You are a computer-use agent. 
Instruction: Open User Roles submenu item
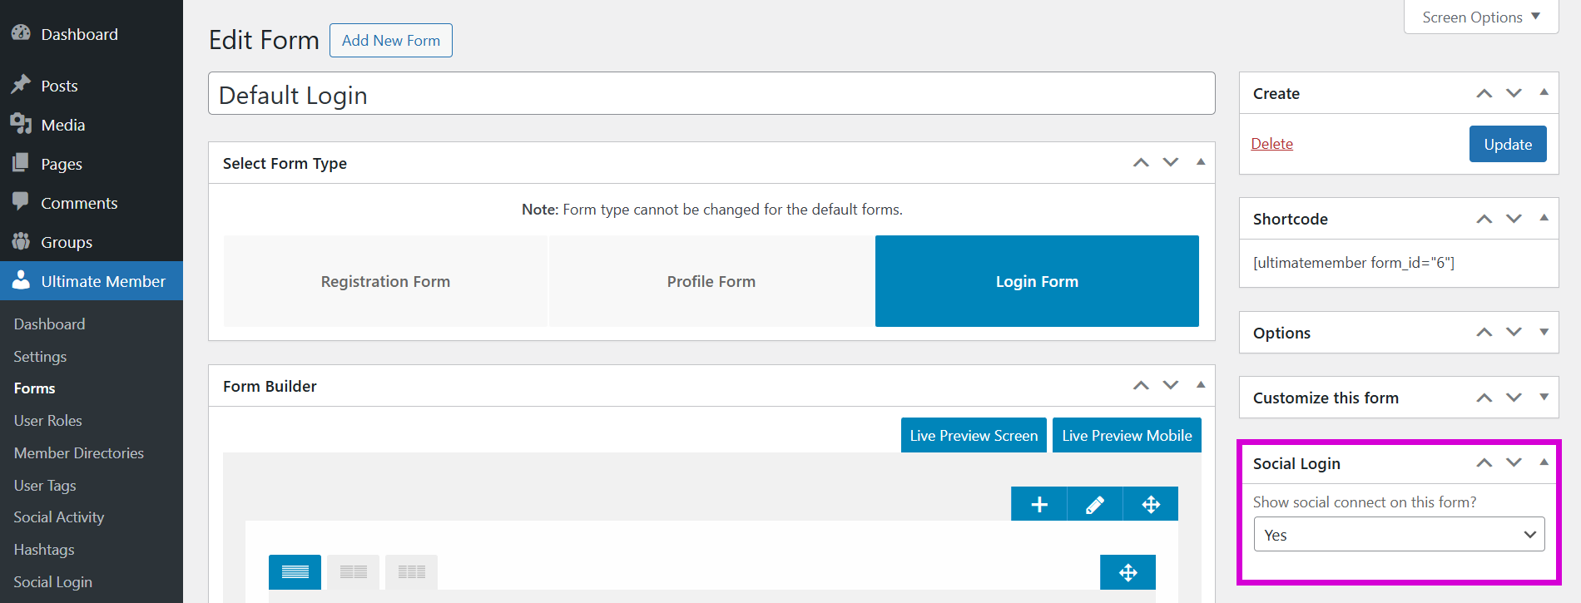tap(48, 421)
